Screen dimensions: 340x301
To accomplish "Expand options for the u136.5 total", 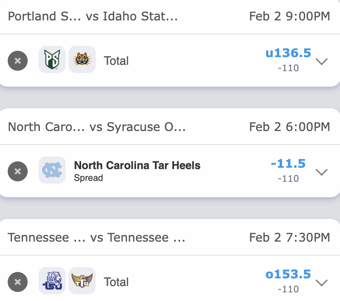I will click(321, 61).
